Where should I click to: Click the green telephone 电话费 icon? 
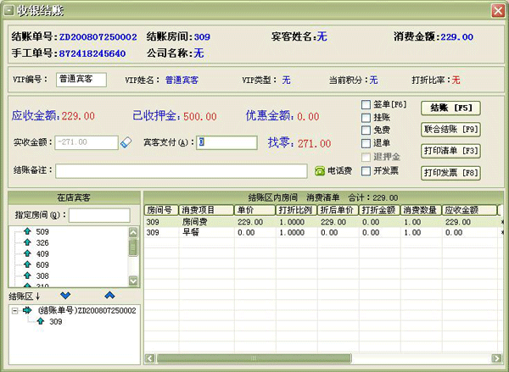pos(320,170)
